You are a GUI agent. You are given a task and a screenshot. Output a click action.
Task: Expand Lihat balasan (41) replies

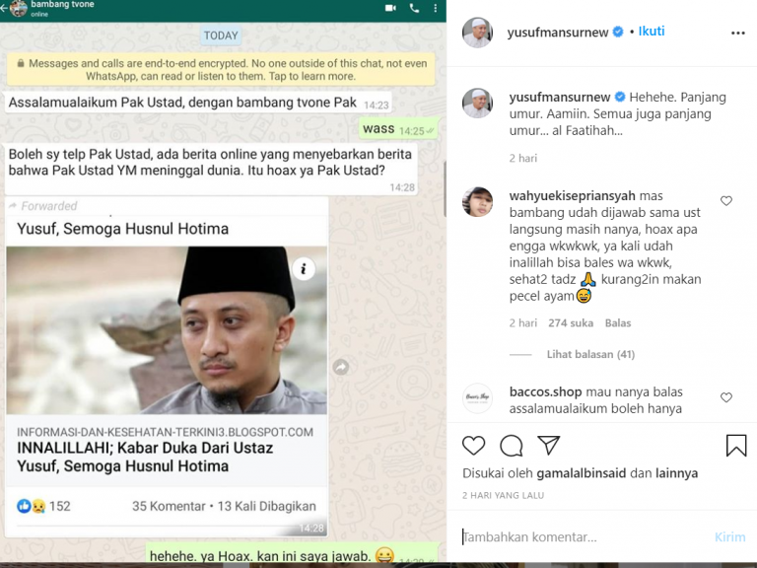click(x=590, y=355)
